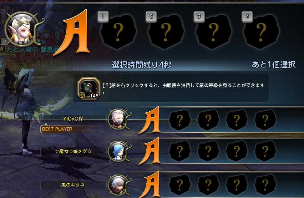Viewport: 304px width, 198px height.
Task: Click the BEST PLAYER badge
Action: tap(57, 129)
